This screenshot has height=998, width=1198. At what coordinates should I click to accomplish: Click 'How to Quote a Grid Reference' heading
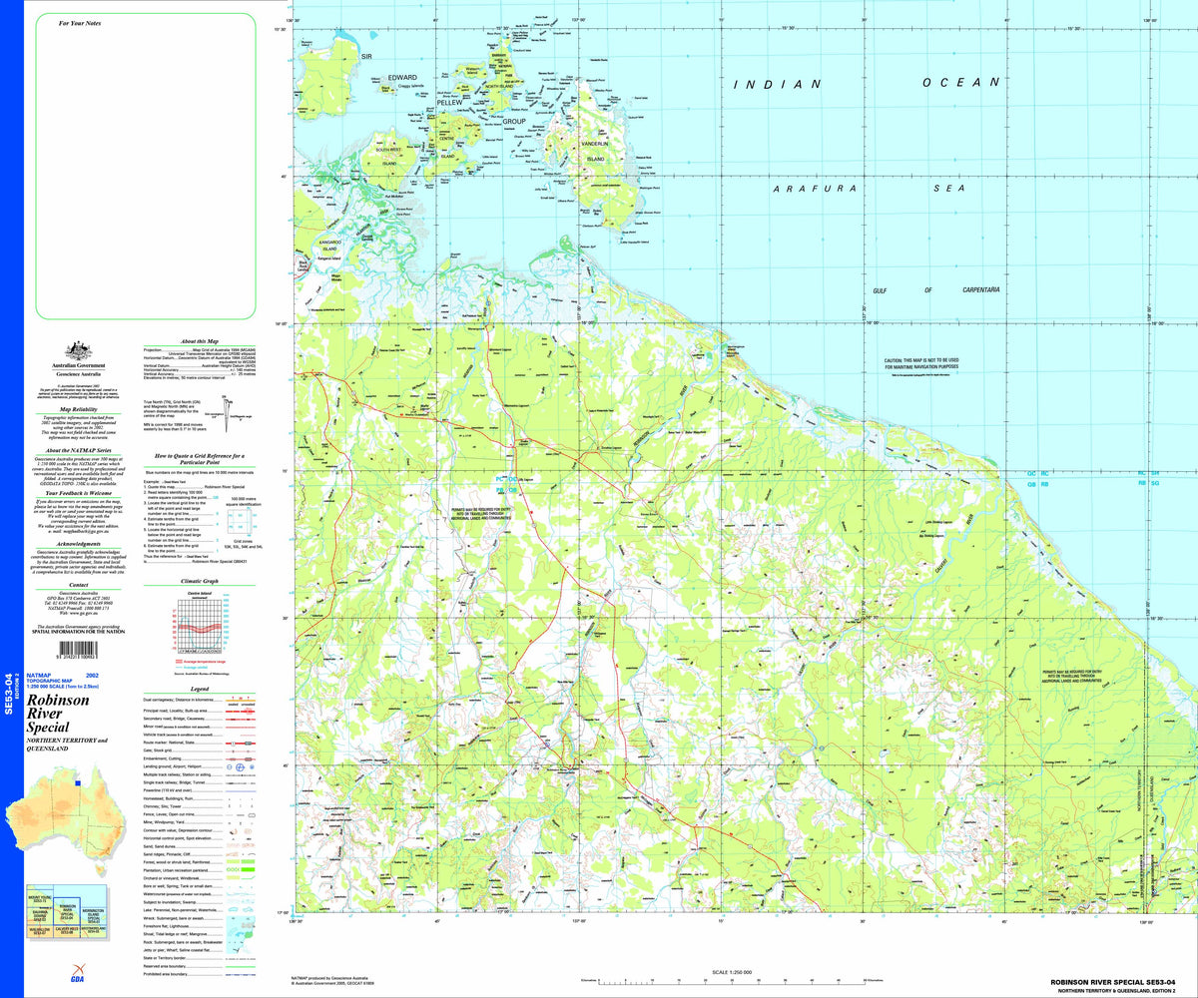click(x=200, y=459)
